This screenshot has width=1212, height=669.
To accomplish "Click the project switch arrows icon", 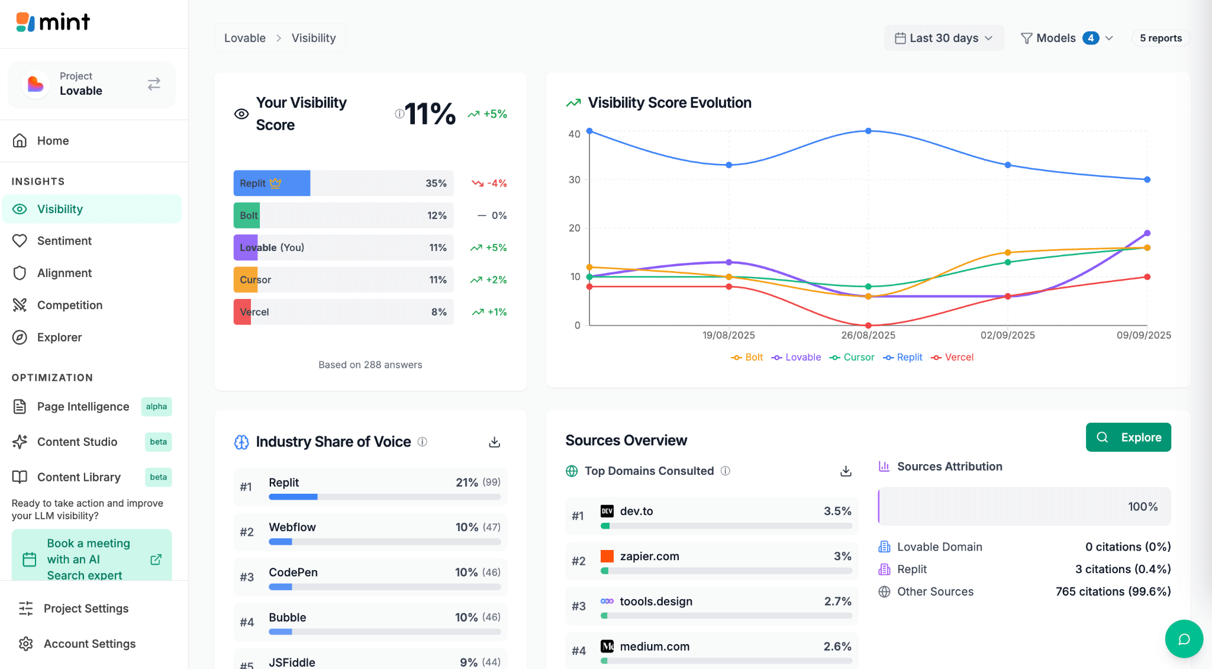I will coord(154,84).
